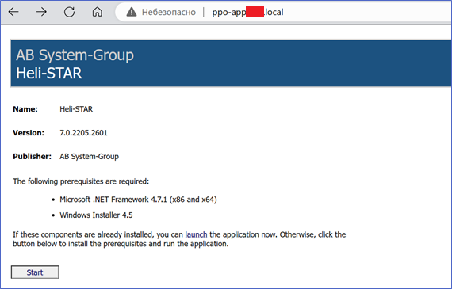
Task: Click the Heli-STAR banner title
Action: coord(49,73)
